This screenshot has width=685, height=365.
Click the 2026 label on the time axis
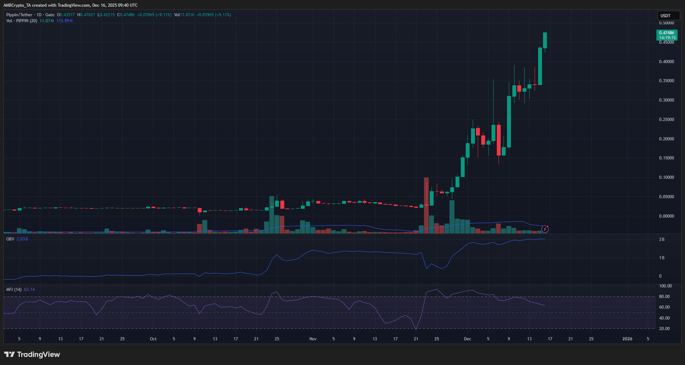[x=627, y=339]
